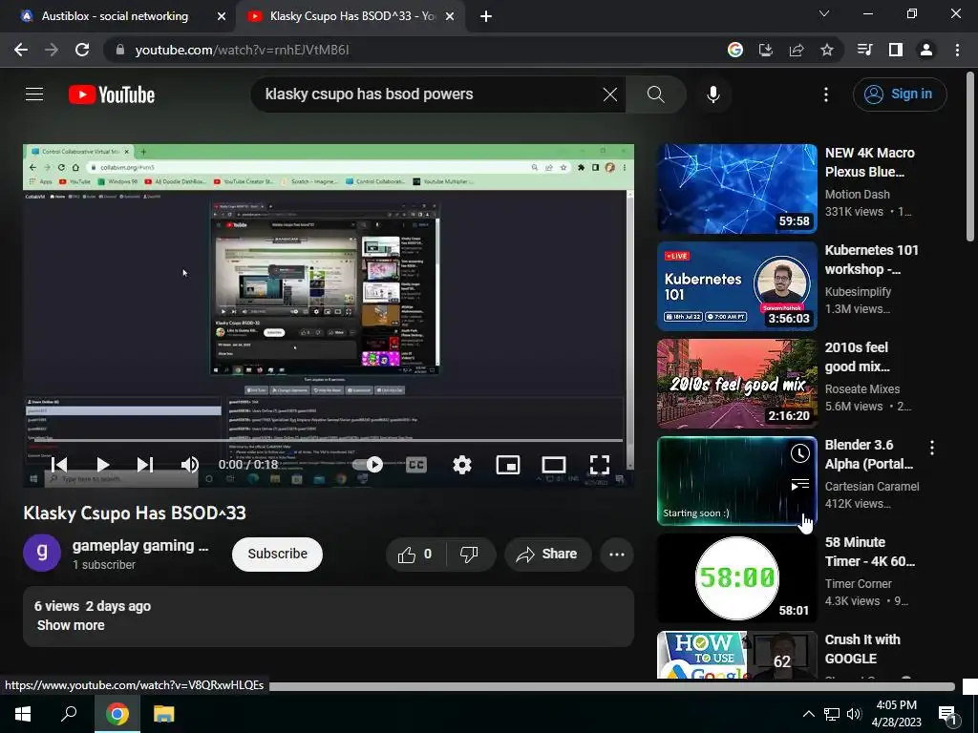
Task: Open Chrome tab search chevron
Action: [x=824, y=13]
